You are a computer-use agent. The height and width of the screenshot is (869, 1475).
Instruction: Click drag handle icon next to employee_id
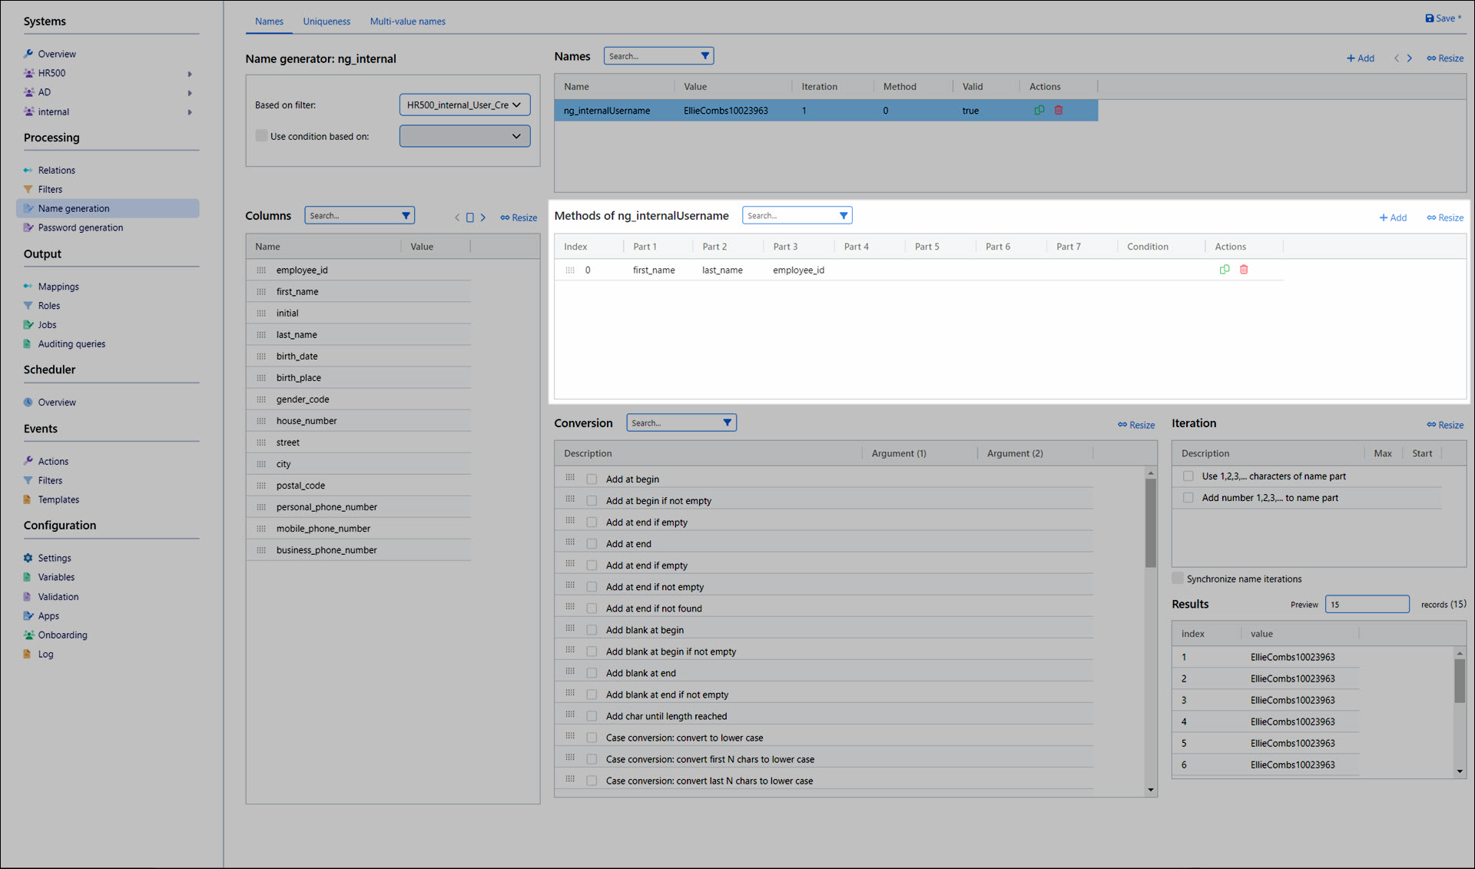(261, 270)
